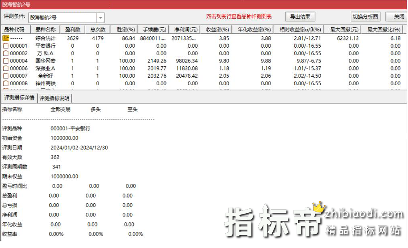
Task: Select the 综合统计 row name
Action: pos(46,38)
